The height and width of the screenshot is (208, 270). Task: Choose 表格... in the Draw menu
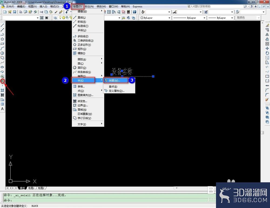[88, 87]
